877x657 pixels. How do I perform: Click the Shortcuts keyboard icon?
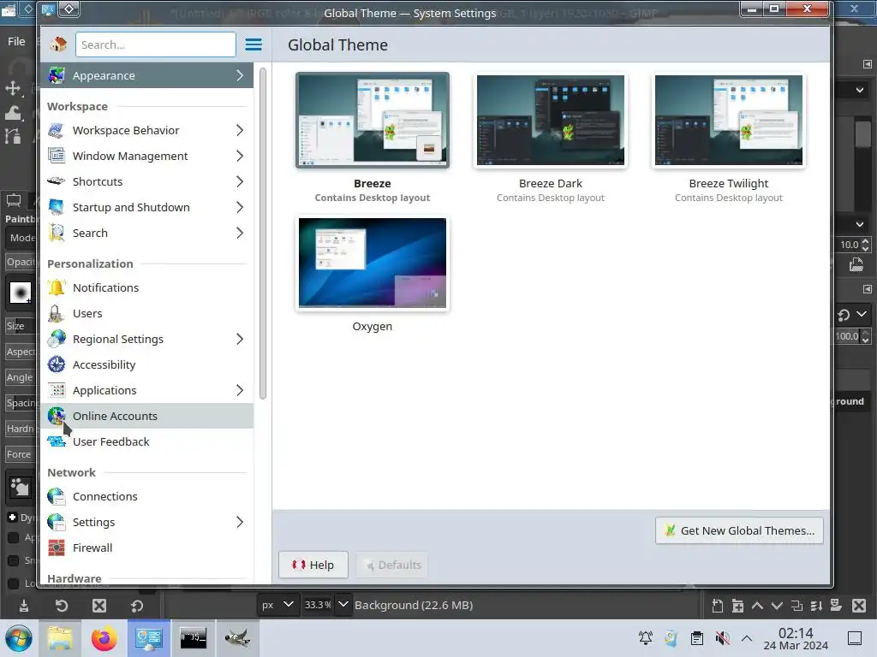pyautogui.click(x=57, y=181)
